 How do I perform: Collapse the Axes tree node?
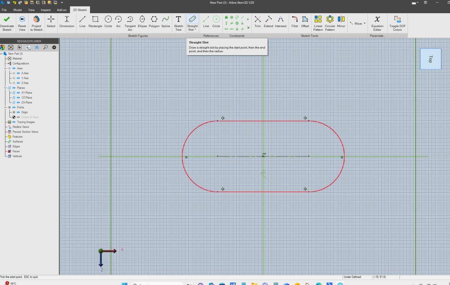5,68
